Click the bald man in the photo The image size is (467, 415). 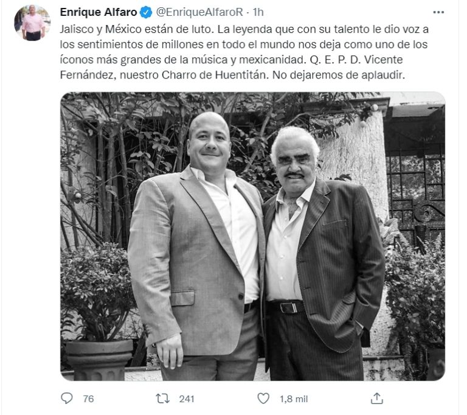click(x=196, y=248)
